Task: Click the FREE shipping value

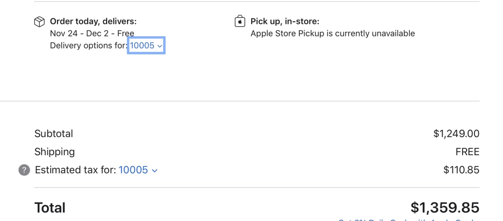Action: [x=467, y=152]
